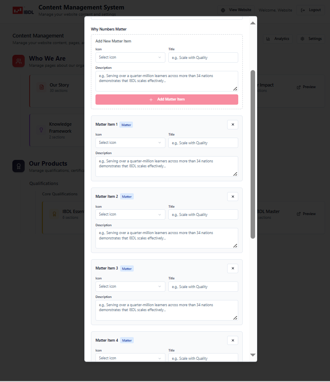Open the Select icon dropdown for Matter Item 1
The width and height of the screenshot is (330, 382).
(x=130, y=143)
